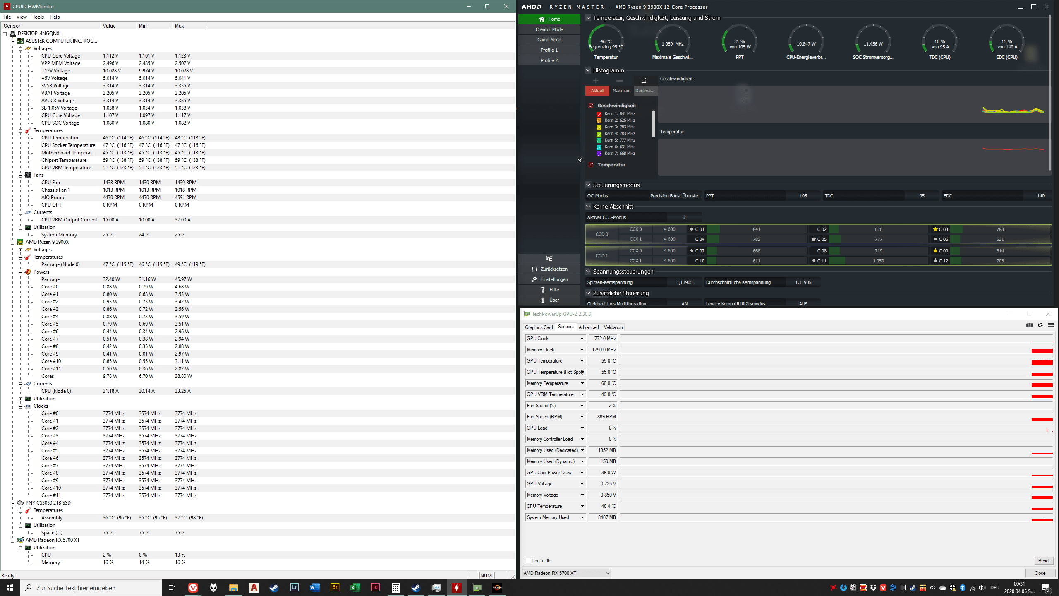Click the taskbar clock and date
The image size is (1059, 596).
1019,588
